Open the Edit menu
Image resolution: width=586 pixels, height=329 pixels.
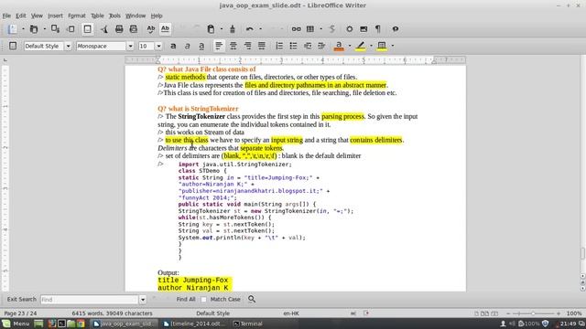20,16
